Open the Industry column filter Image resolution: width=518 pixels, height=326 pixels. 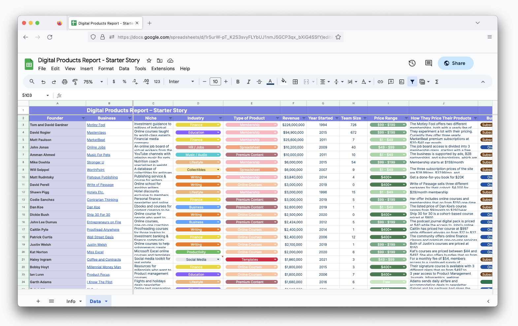point(220,118)
